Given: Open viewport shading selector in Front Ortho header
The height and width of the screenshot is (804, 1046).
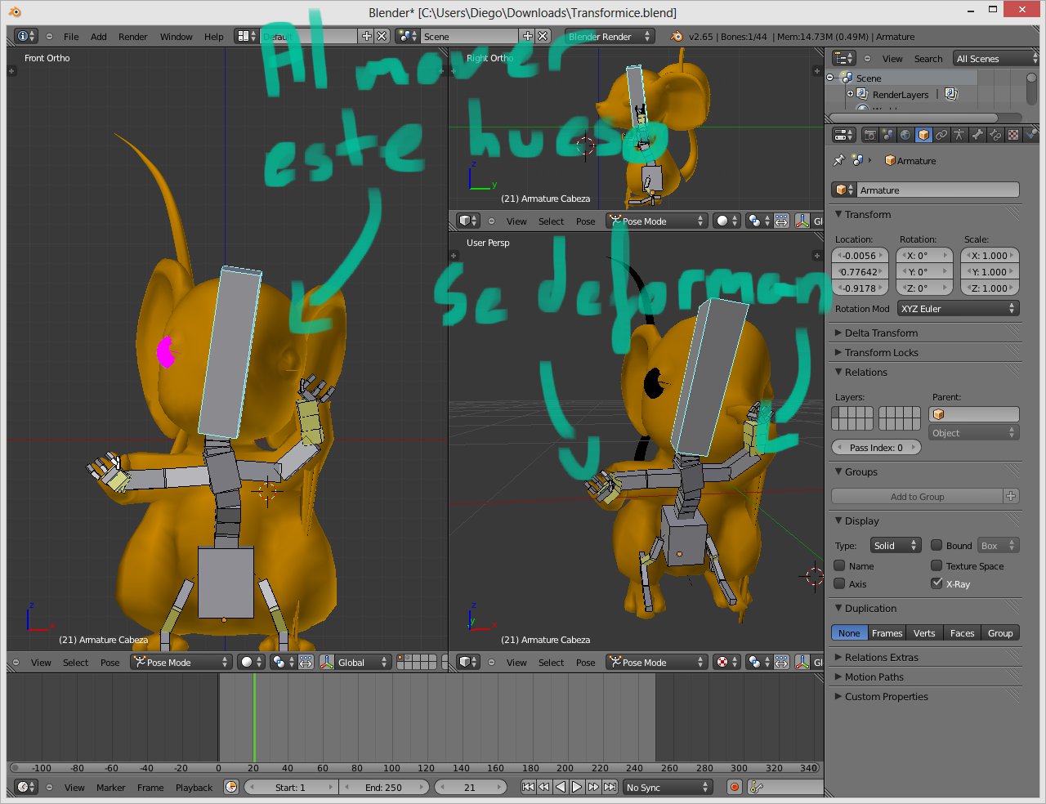Looking at the screenshot, I should point(251,662).
